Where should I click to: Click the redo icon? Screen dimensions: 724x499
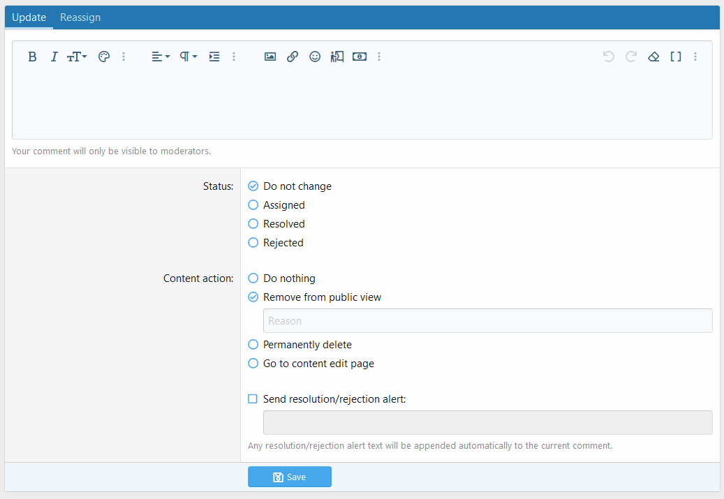tap(631, 57)
